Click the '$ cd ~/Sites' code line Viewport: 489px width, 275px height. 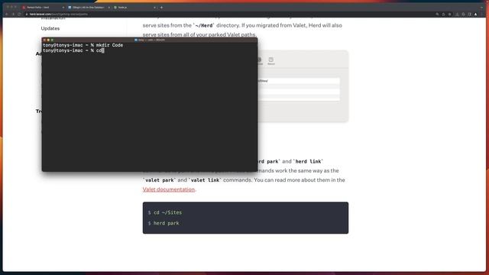[x=165, y=212]
